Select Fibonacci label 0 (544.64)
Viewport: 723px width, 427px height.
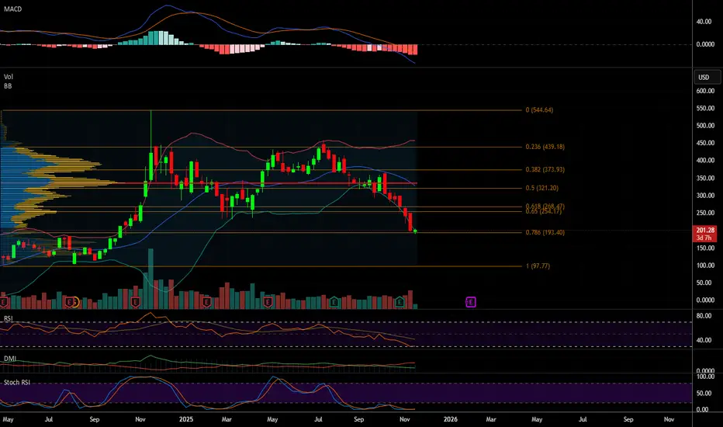(x=539, y=110)
